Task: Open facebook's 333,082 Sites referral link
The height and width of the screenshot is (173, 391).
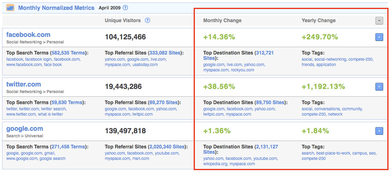Action: tap(165, 53)
